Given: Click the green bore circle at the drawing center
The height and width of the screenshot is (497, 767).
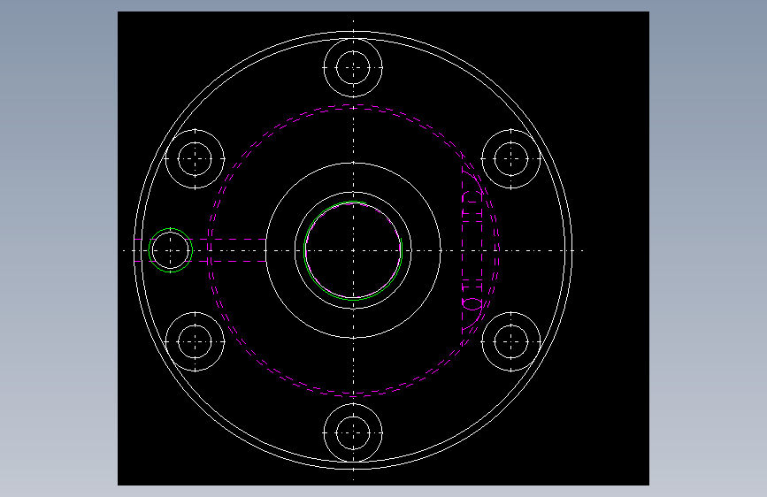Looking at the screenshot, I should [353, 250].
